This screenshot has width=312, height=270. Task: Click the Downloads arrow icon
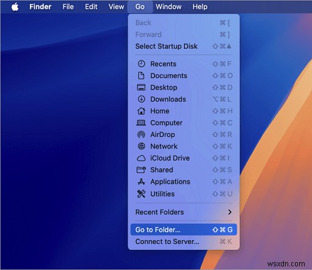[x=141, y=99]
